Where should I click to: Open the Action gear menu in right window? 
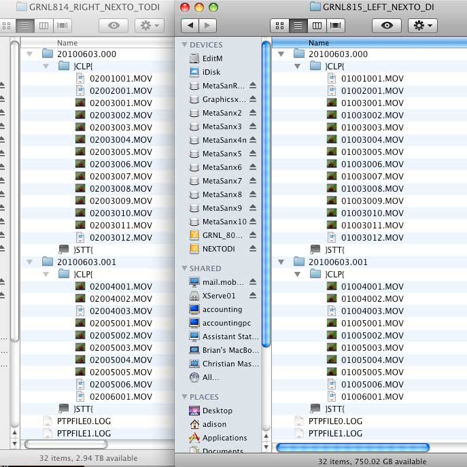(x=422, y=25)
